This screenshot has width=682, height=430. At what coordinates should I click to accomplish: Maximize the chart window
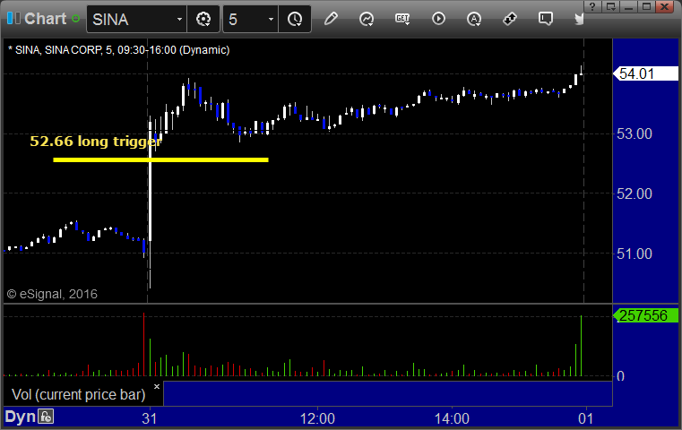pyautogui.click(x=647, y=6)
